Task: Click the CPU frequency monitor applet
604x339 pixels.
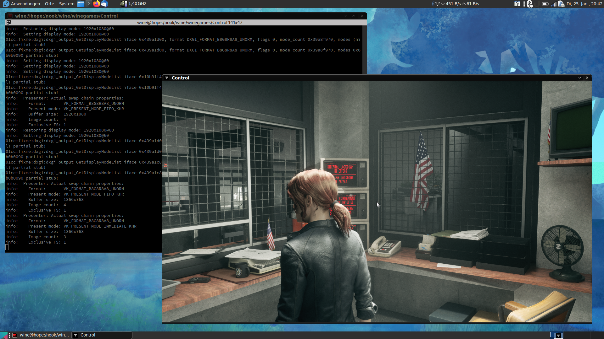Action: pos(133,4)
